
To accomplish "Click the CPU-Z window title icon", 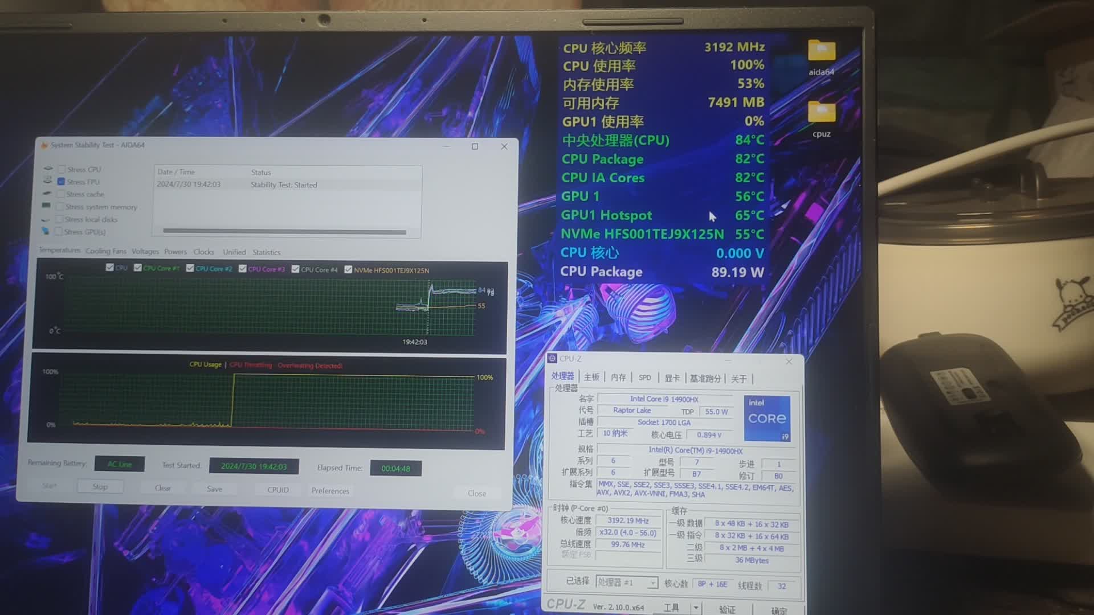I will point(552,358).
